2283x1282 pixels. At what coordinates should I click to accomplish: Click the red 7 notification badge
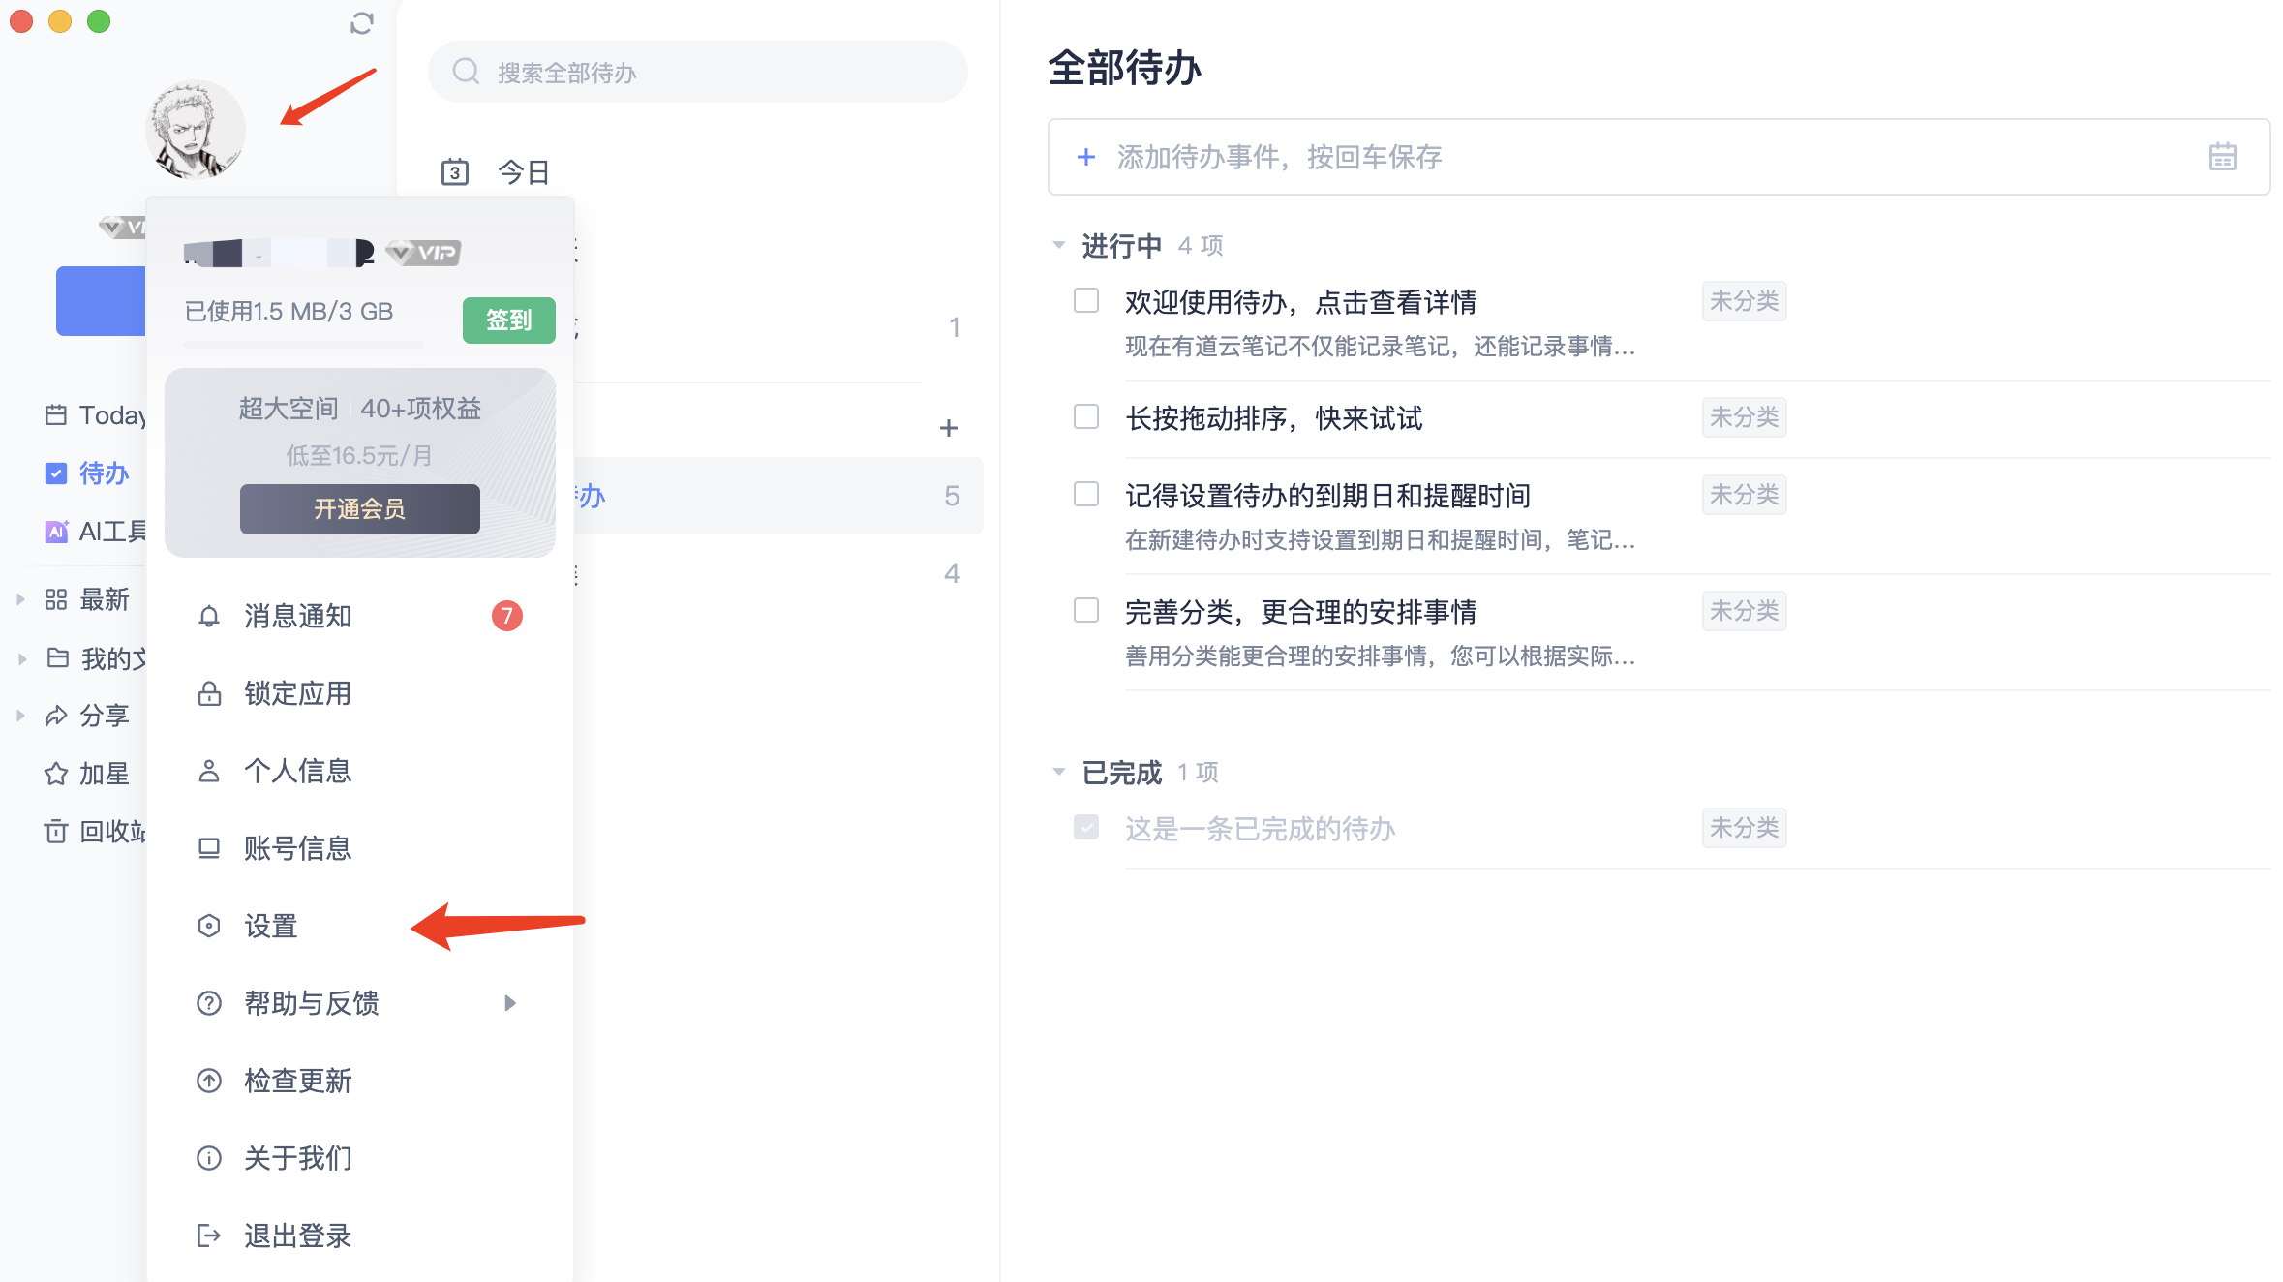(x=507, y=616)
